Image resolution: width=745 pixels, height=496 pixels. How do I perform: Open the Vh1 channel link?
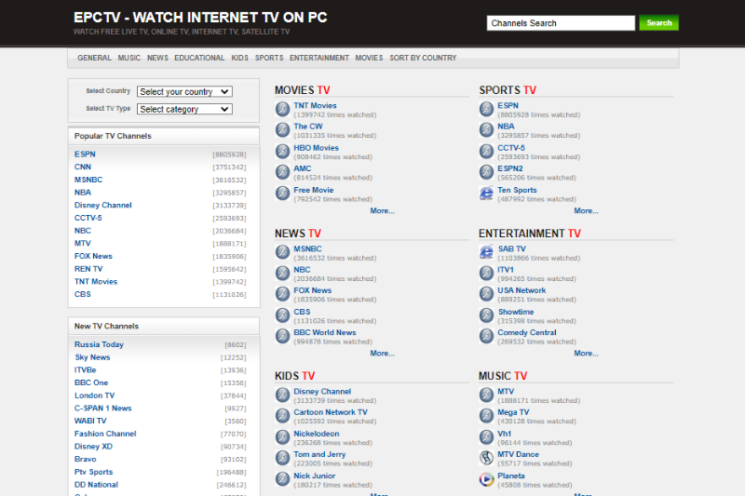click(504, 434)
